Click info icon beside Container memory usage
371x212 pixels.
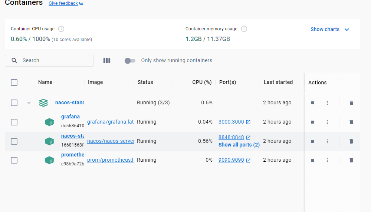(244, 29)
